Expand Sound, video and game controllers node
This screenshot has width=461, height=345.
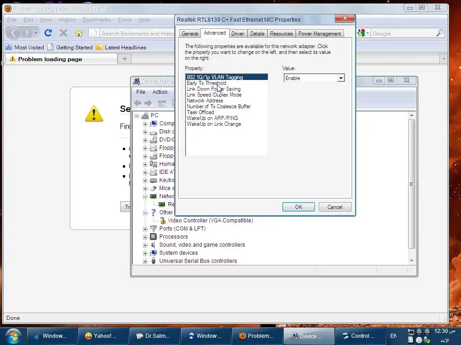(x=145, y=245)
